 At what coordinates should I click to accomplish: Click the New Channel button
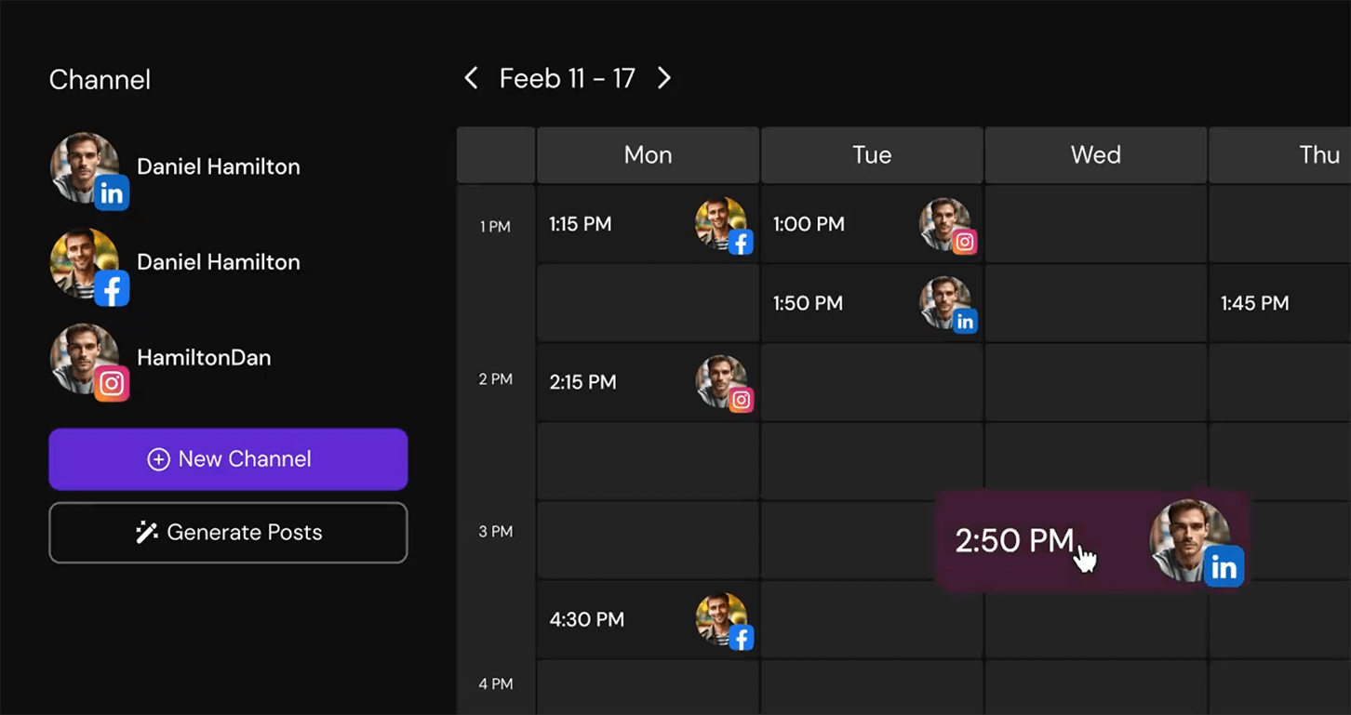228,459
